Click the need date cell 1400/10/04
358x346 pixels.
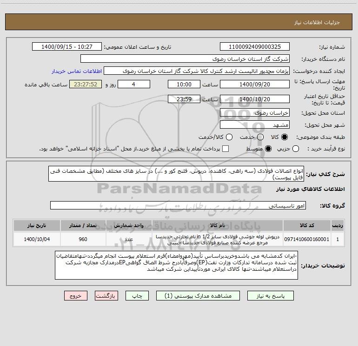pyautogui.click(x=37, y=239)
